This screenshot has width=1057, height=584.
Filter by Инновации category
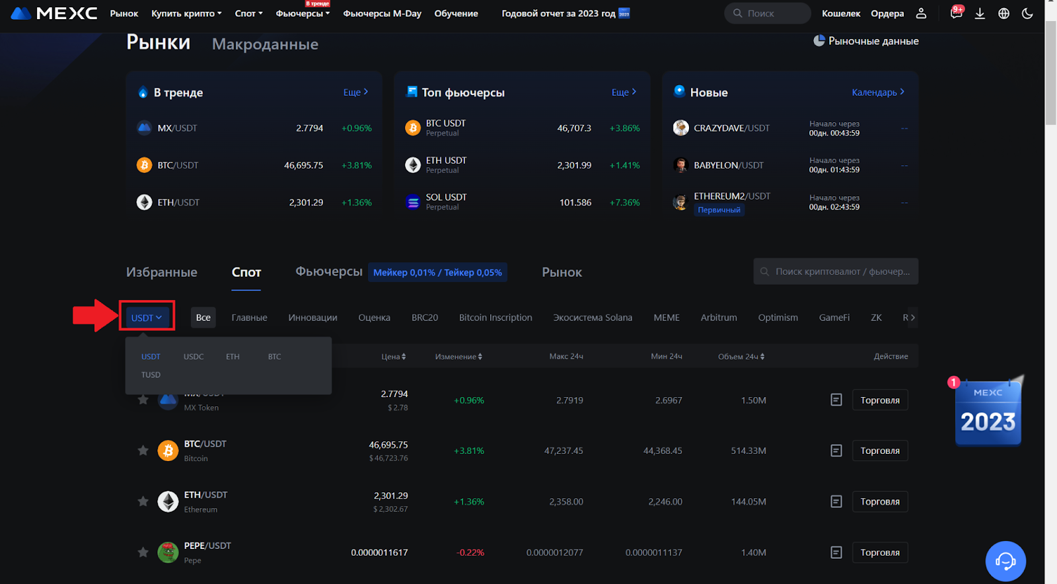click(x=312, y=318)
